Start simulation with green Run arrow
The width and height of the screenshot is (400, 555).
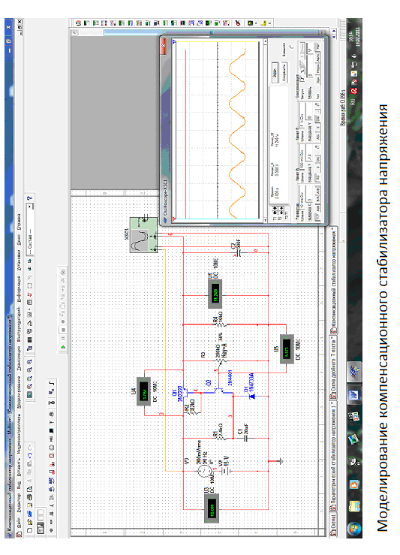tap(63, 346)
